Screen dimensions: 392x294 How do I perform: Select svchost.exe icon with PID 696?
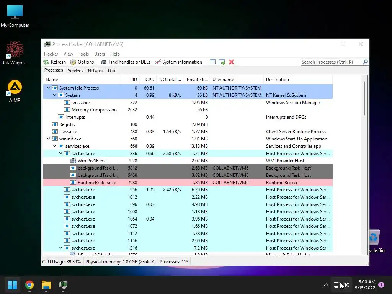(x=67, y=204)
